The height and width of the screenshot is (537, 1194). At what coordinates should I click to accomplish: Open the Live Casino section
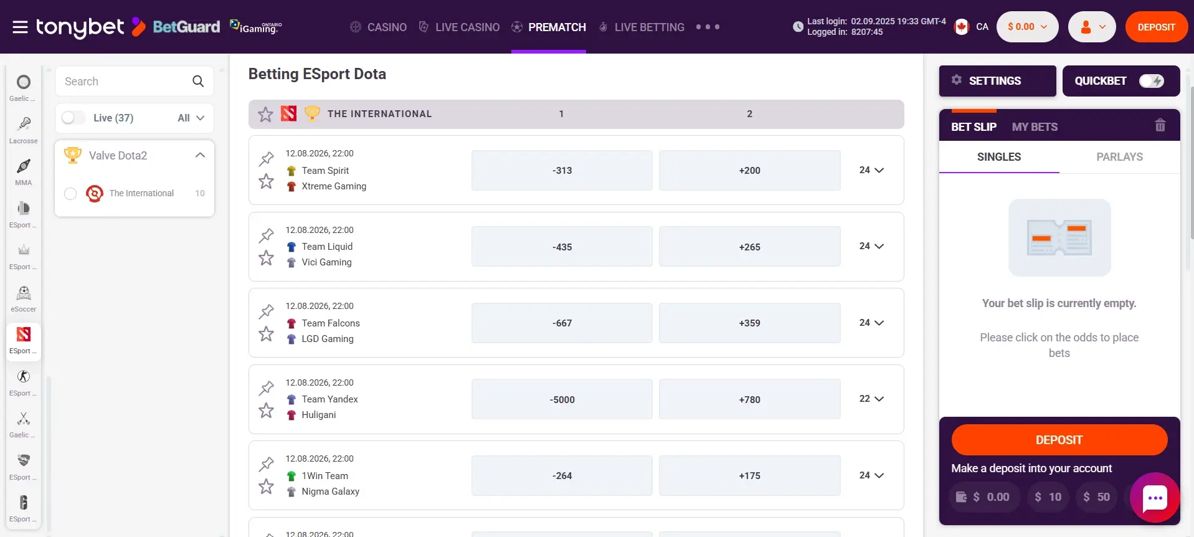click(459, 27)
